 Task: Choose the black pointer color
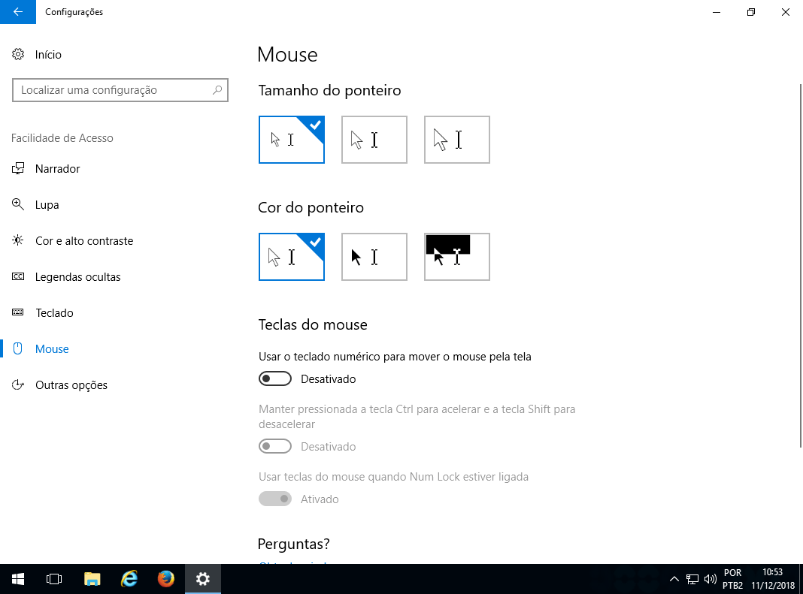374,257
